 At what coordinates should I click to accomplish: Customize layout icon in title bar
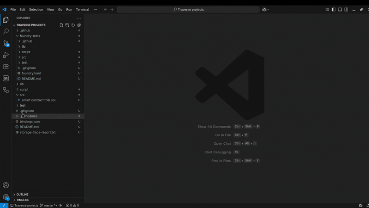[327, 9]
